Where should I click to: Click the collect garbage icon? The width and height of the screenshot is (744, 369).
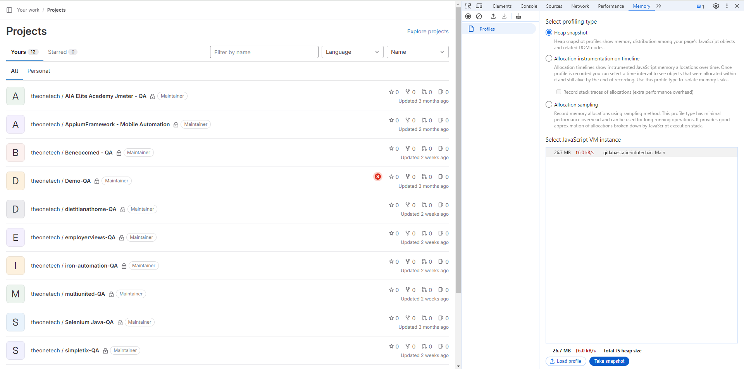[518, 16]
